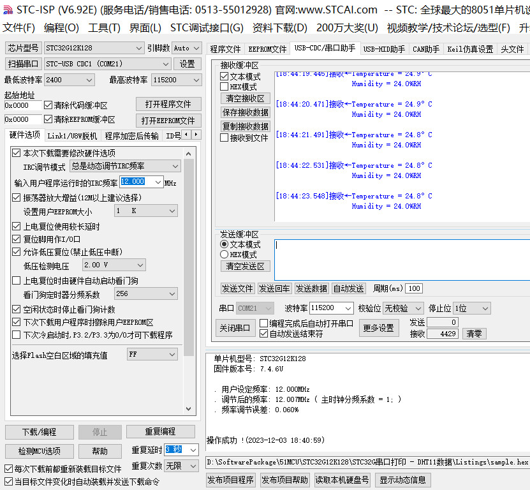Click the down arrow of hardware options scrollbar
Image resolution: width=530 pixels, height=490 pixels.
pyautogui.click(x=189, y=409)
